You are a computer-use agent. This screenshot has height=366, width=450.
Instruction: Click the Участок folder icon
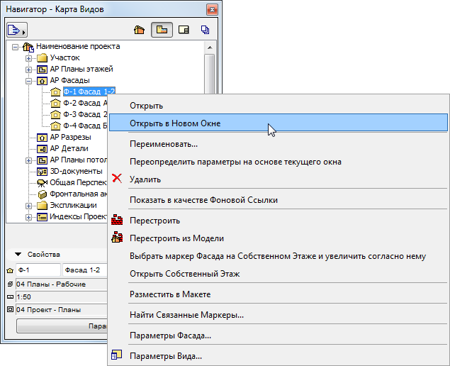click(x=42, y=58)
